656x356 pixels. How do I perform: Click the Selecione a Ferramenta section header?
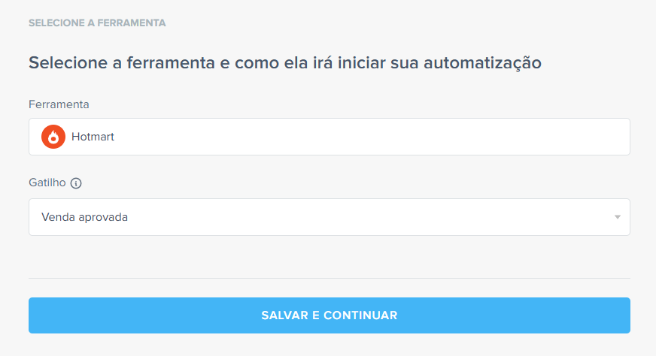[97, 23]
